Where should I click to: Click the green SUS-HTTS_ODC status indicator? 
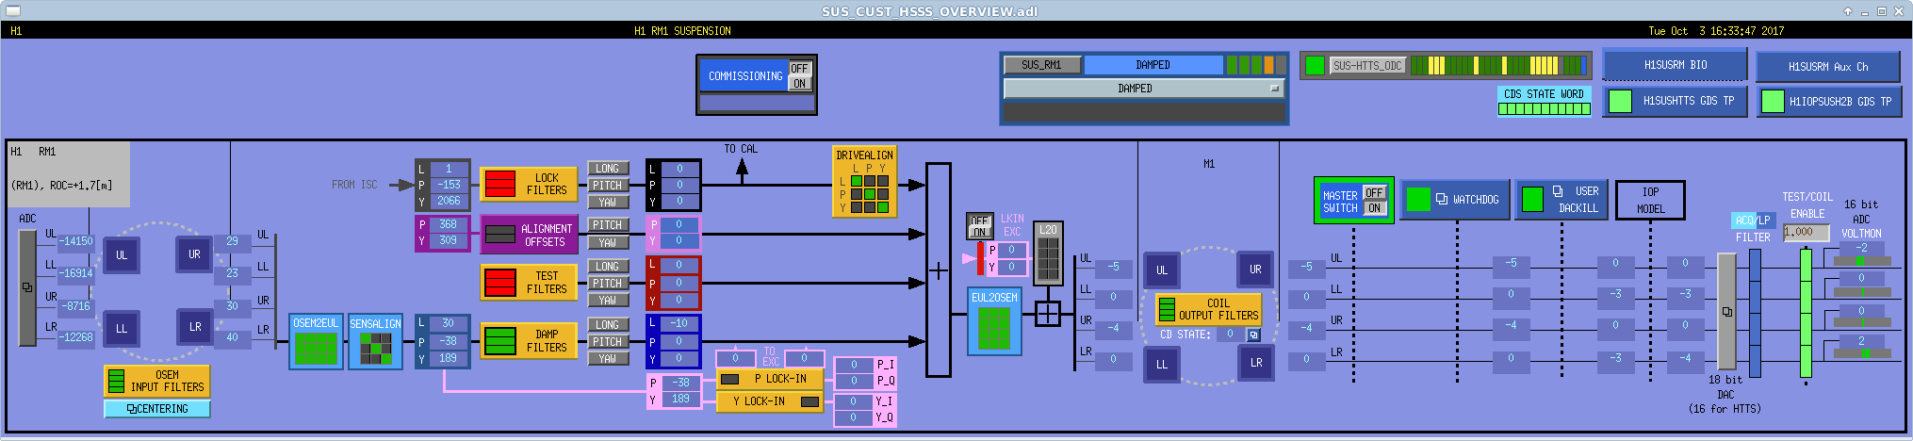(1314, 66)
